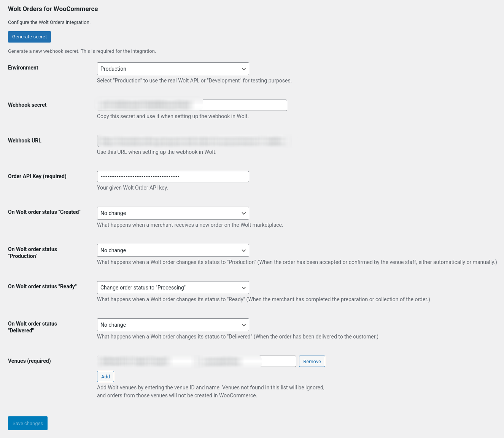The image size is (504, 438).
Task: Open the Wolt status "Ready" dropdown
Action: [173, 288]
